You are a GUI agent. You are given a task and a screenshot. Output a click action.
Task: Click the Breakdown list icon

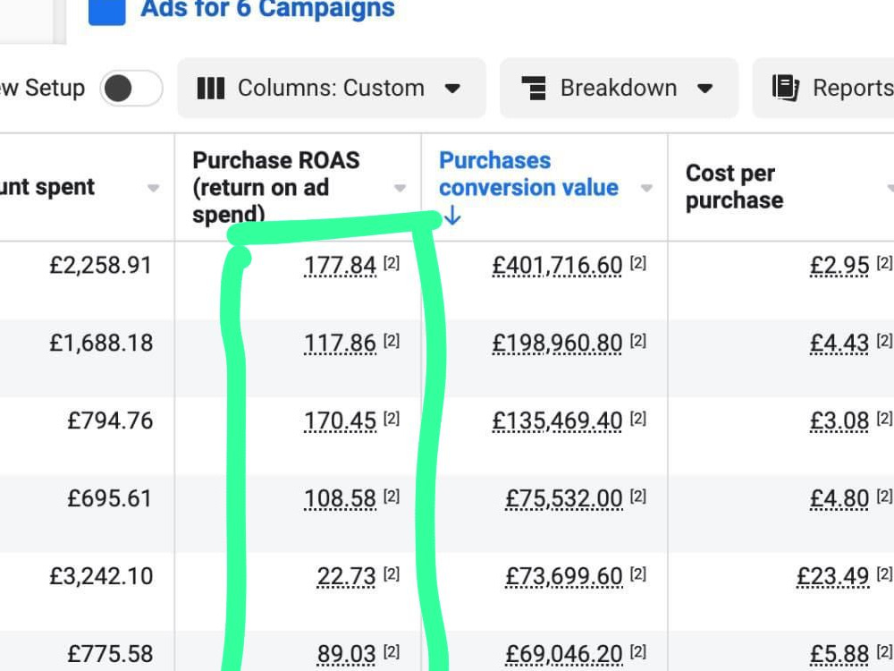tap(534, 89)
